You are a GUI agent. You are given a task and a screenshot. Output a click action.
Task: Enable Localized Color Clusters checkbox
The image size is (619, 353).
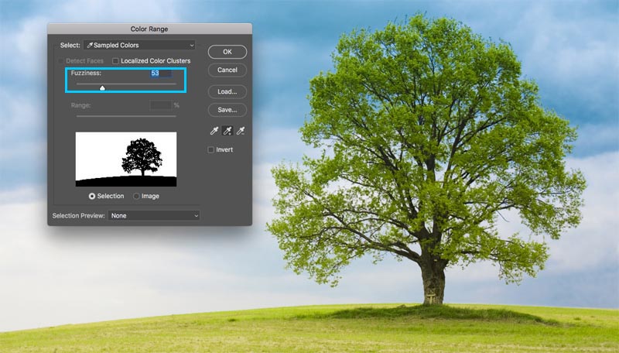click(116, 60)
